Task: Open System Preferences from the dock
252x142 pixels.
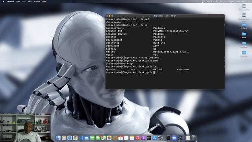Action: pyautogui.click(x=160, y=138)
